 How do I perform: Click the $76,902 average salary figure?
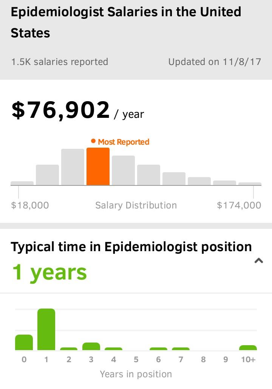tap(60, 110)
